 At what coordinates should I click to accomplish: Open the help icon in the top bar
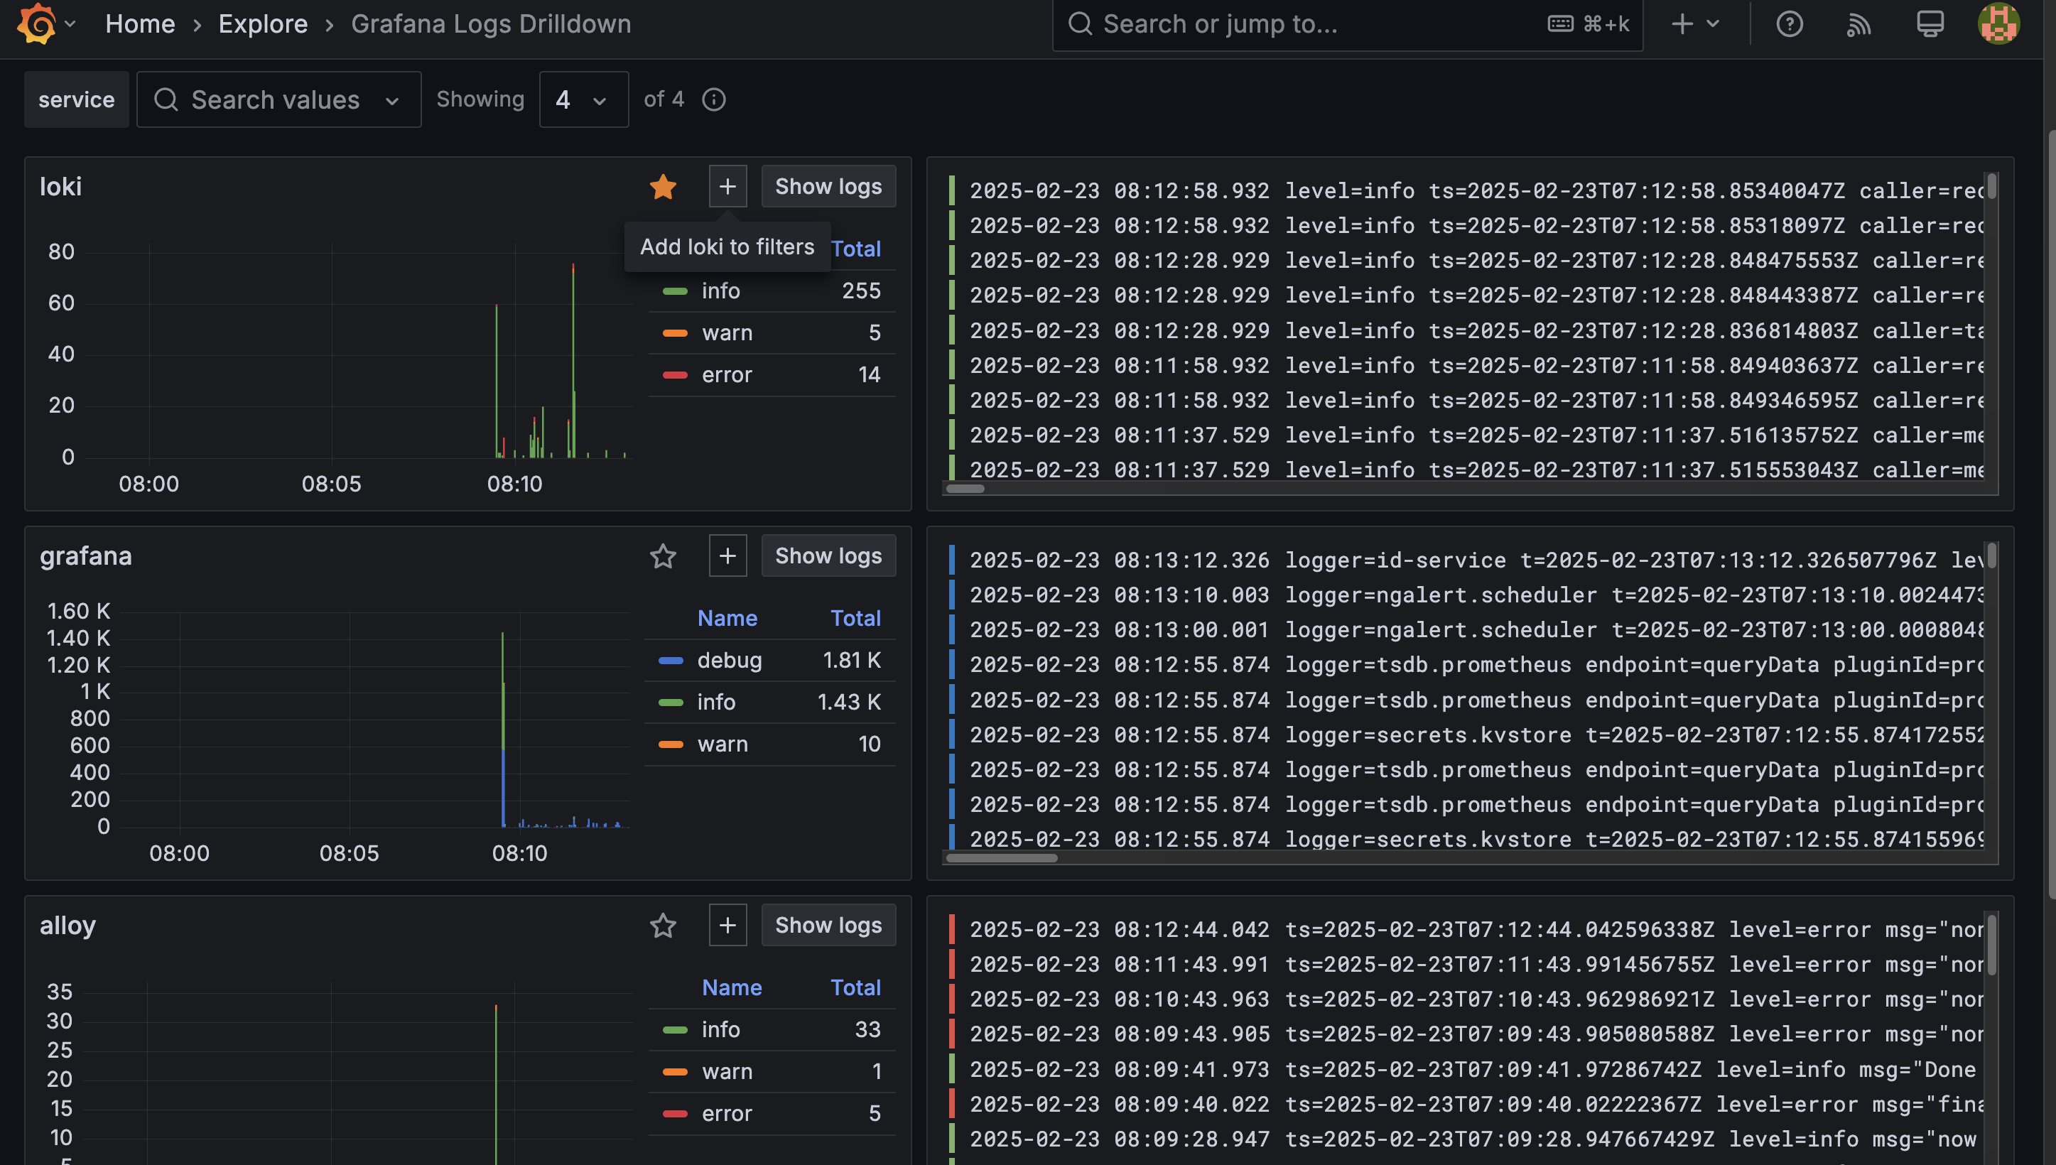(1790, 24)
